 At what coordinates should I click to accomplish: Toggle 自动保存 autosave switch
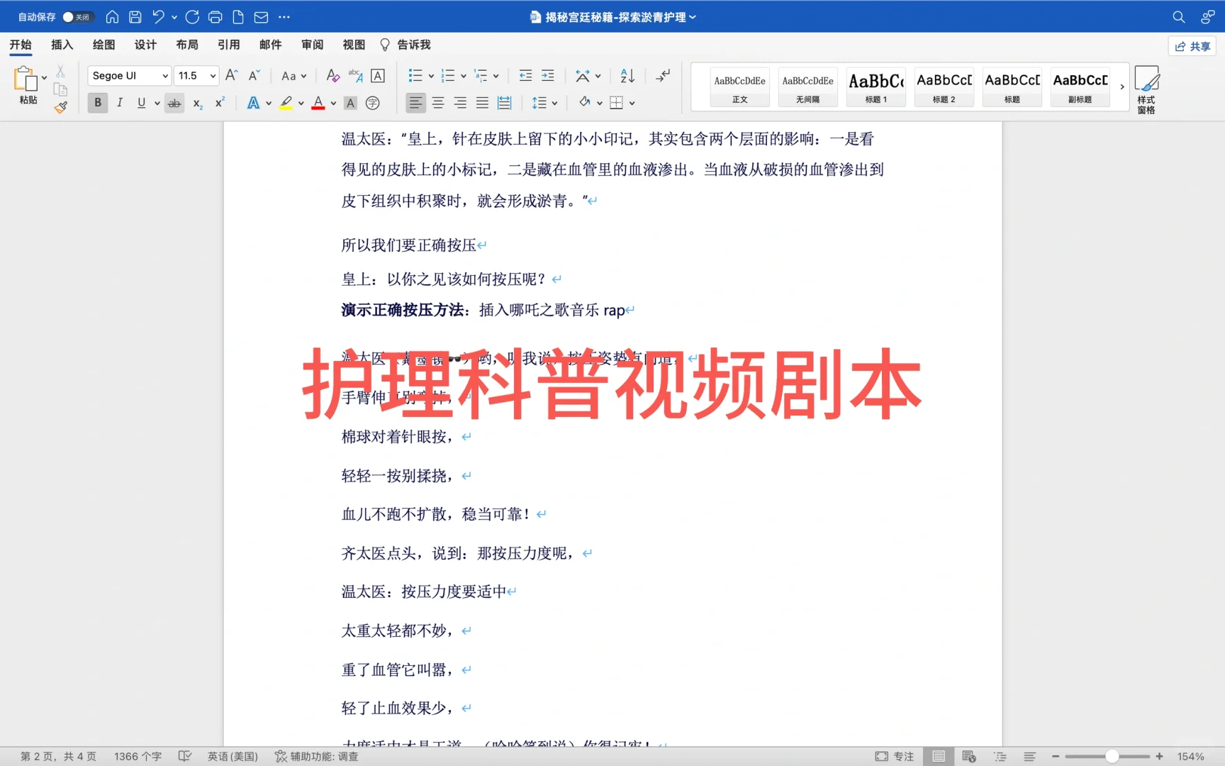(x=77, y=16)
